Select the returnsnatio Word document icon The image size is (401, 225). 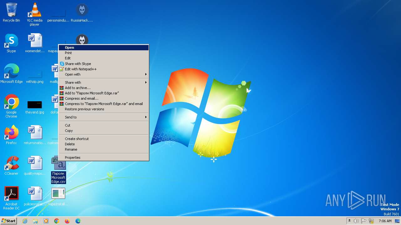pyautogui.click(x=34, y=135)
